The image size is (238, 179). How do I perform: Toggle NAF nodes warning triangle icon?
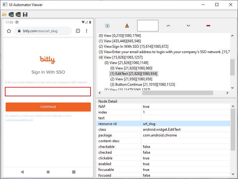[x=127, y=26]
